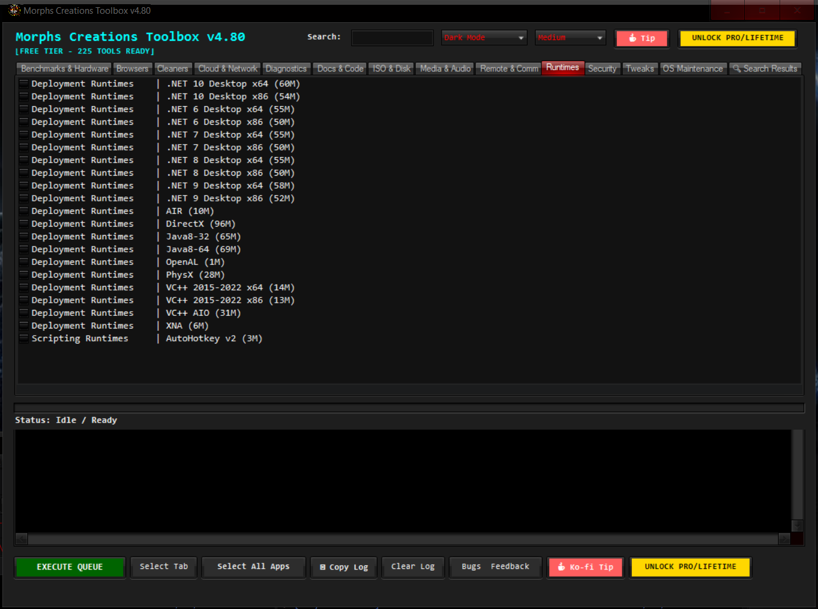Click the Morphs Creations app icon in title bar
The width and height of the screenshot is (818, 609).
14,10
